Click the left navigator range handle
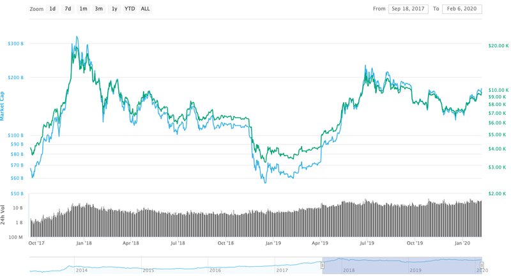This screenshot has width=511, height=277. [x=323, y=265]
